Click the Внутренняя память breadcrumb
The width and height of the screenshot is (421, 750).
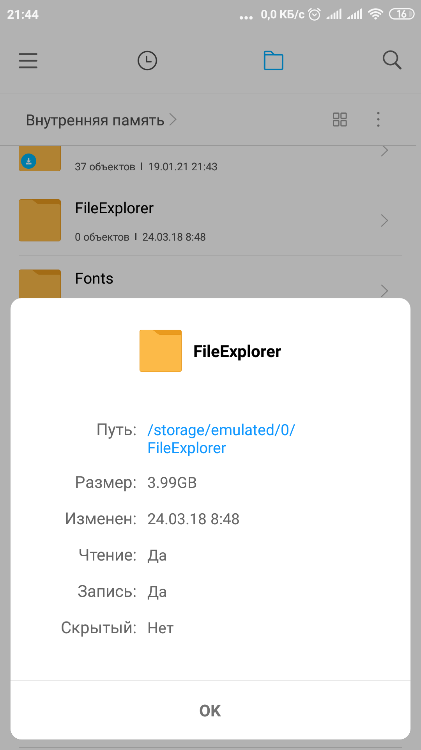pos(95,120)
